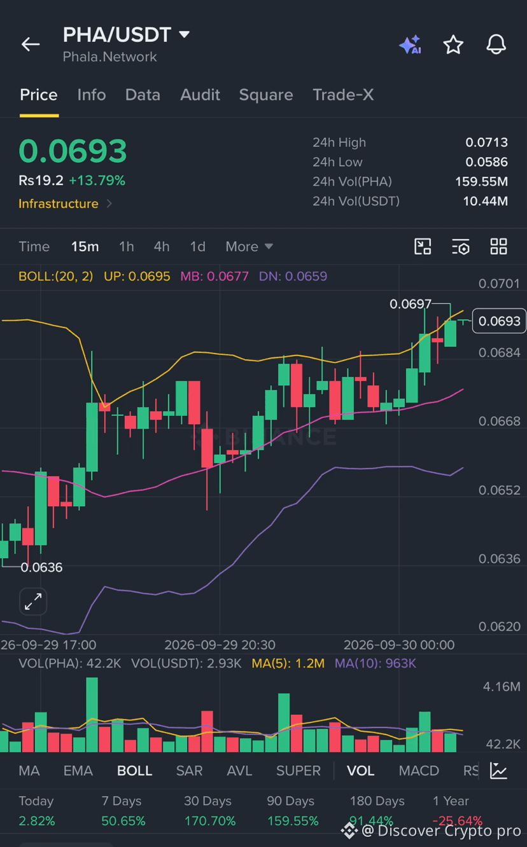The image size is (527, 847).
Task: Open the indicator chart icon beside RSI
Action: coord(498,771)
